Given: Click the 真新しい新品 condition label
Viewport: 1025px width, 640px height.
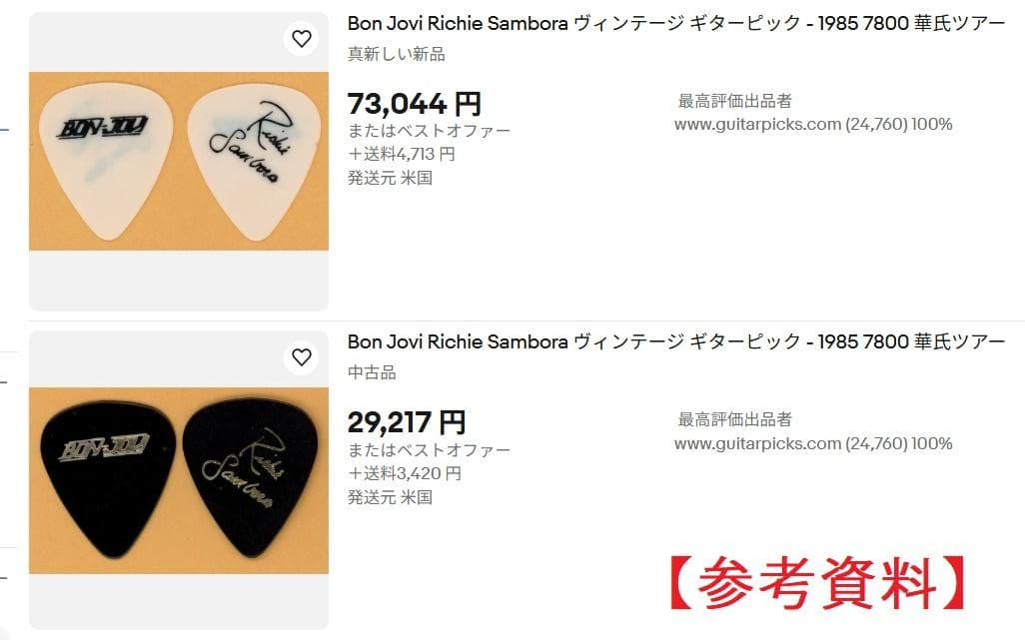Looking at the screenshot, I should pos(397,54).
